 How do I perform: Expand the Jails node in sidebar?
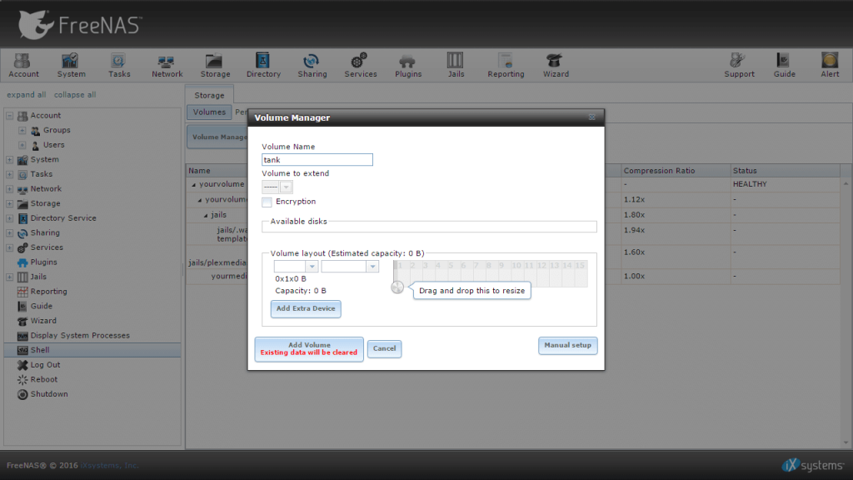(9, 277)
